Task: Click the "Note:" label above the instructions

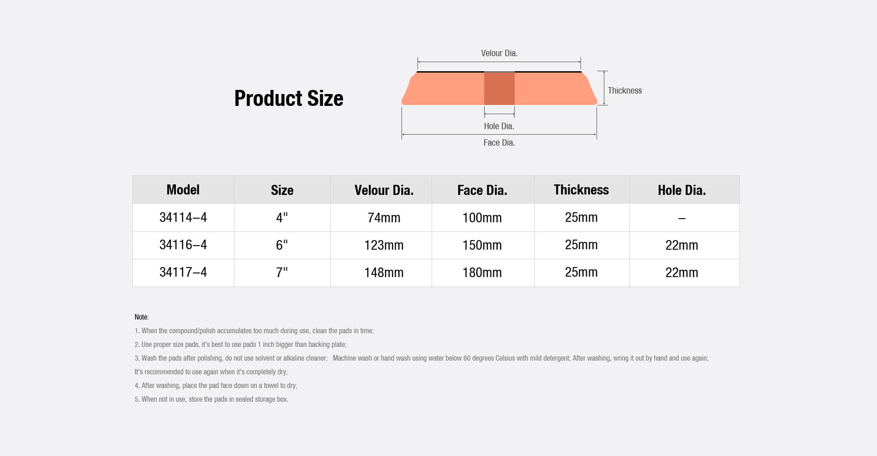Action: pyautogui.click(x=142, y=317)
